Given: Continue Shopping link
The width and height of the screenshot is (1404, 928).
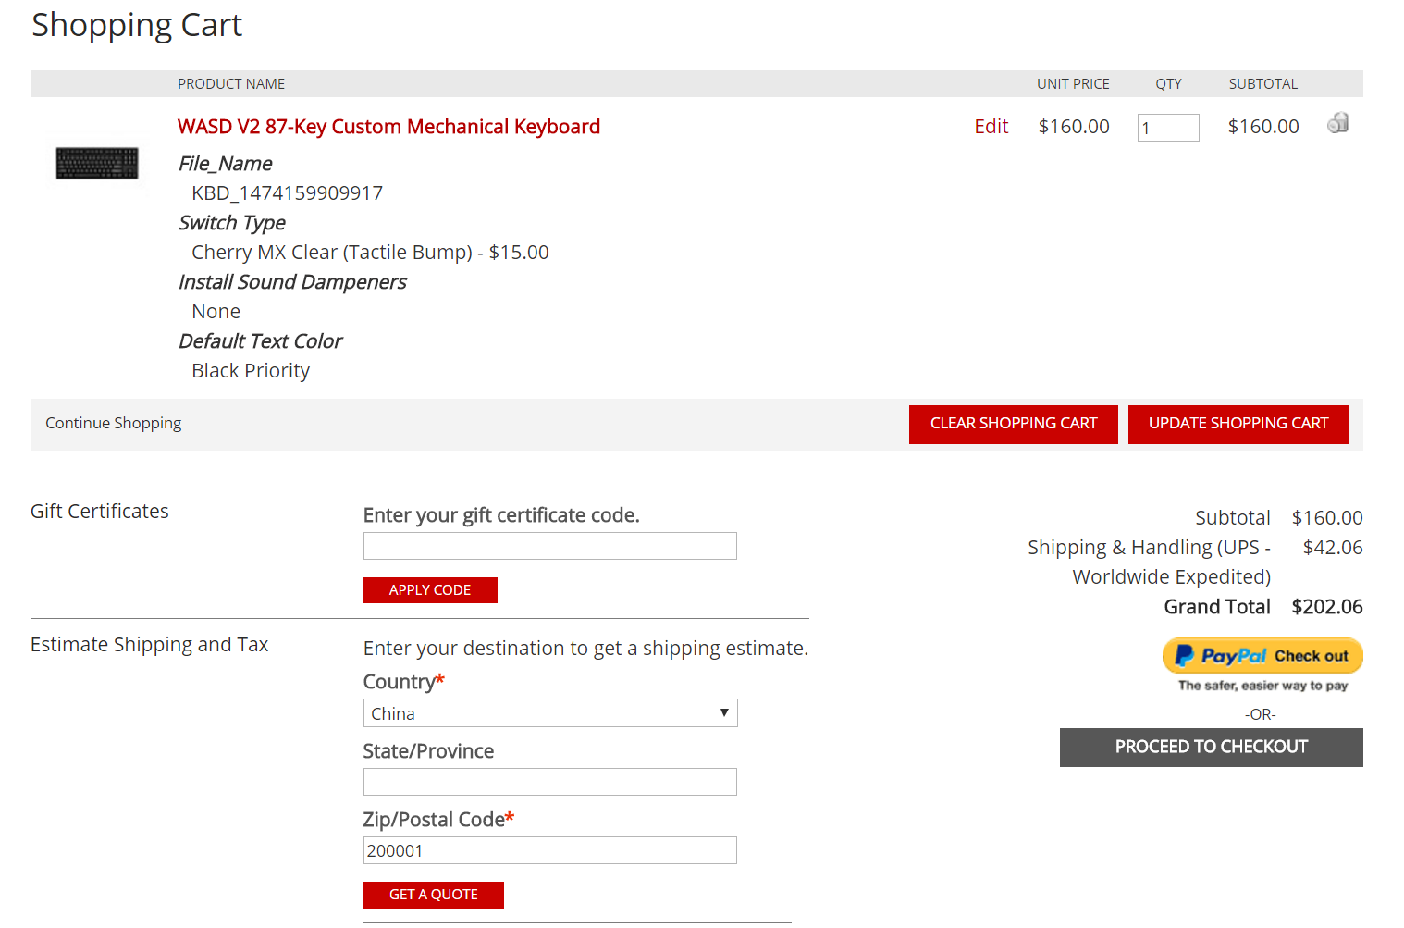Looking at the screenshot, I should [114, 423].
